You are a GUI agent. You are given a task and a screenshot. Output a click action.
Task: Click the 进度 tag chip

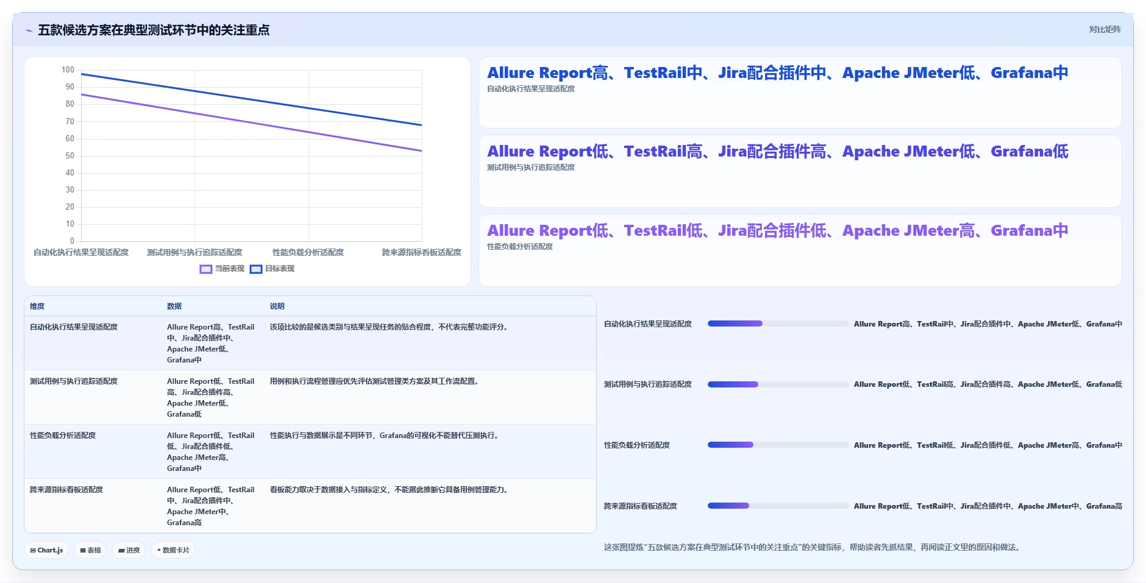[129, 550]
